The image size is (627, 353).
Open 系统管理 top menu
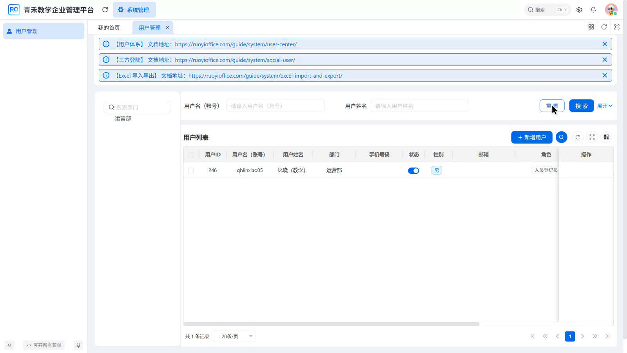134,10
